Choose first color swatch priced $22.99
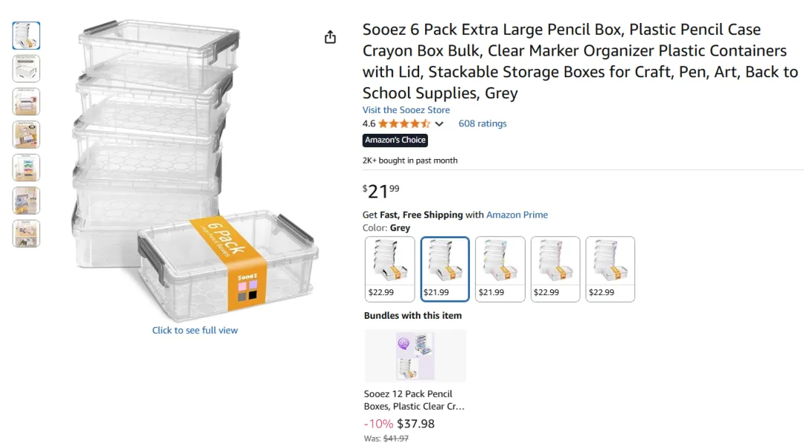The width and height of the screenshot is (804, 446). (x=389, y=269)
